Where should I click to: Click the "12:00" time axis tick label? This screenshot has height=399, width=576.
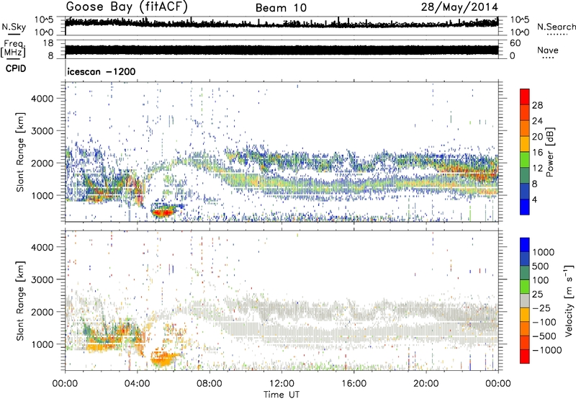point(282,384)
